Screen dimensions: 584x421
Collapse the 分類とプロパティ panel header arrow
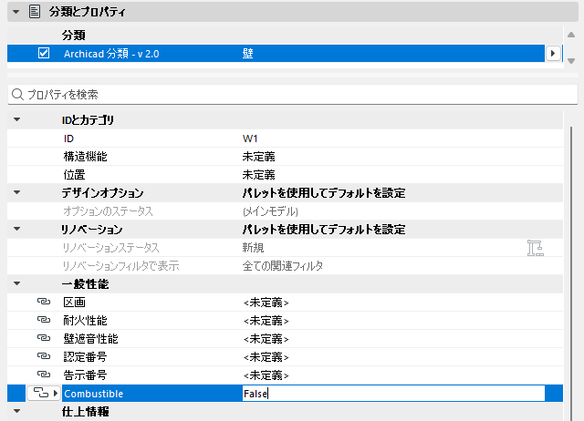pos(16,12)
